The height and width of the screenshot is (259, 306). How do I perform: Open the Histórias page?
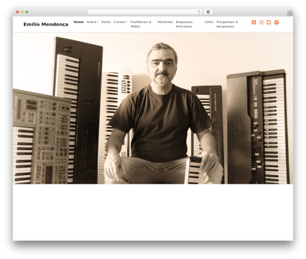click(x=165, y=22)
